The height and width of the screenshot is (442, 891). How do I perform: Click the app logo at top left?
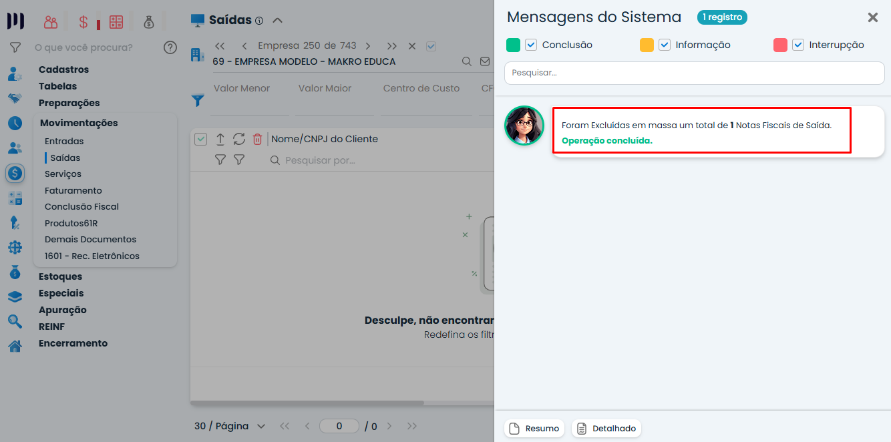coord(15,21)
